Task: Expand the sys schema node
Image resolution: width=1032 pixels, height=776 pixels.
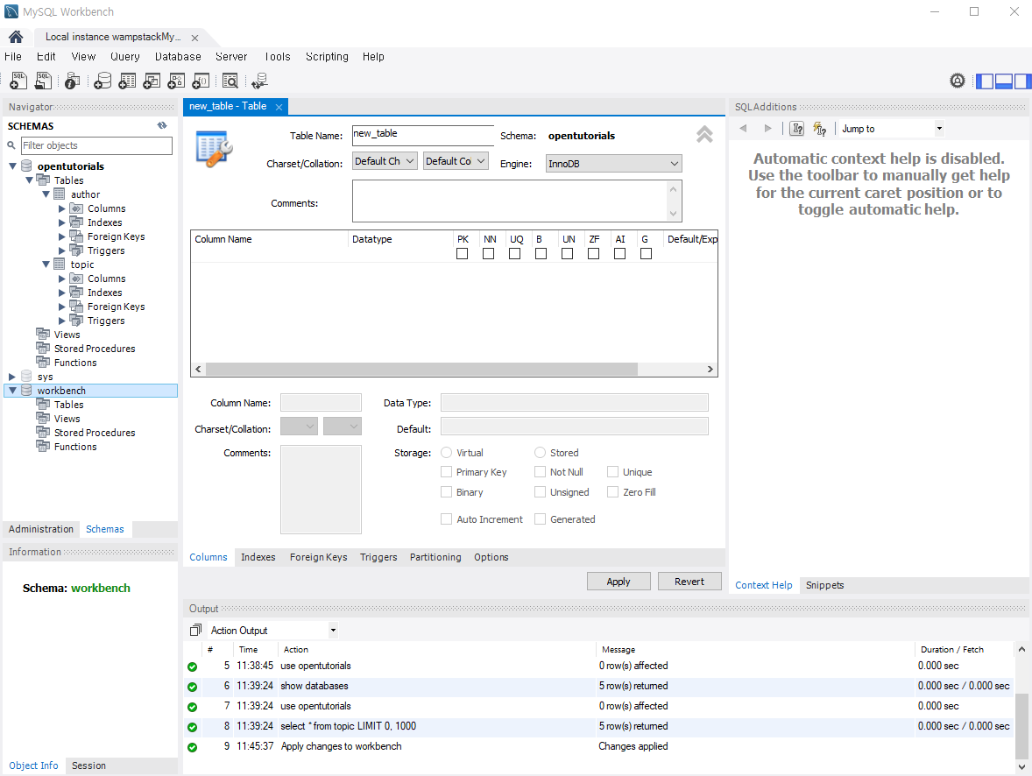Action: 12,377
